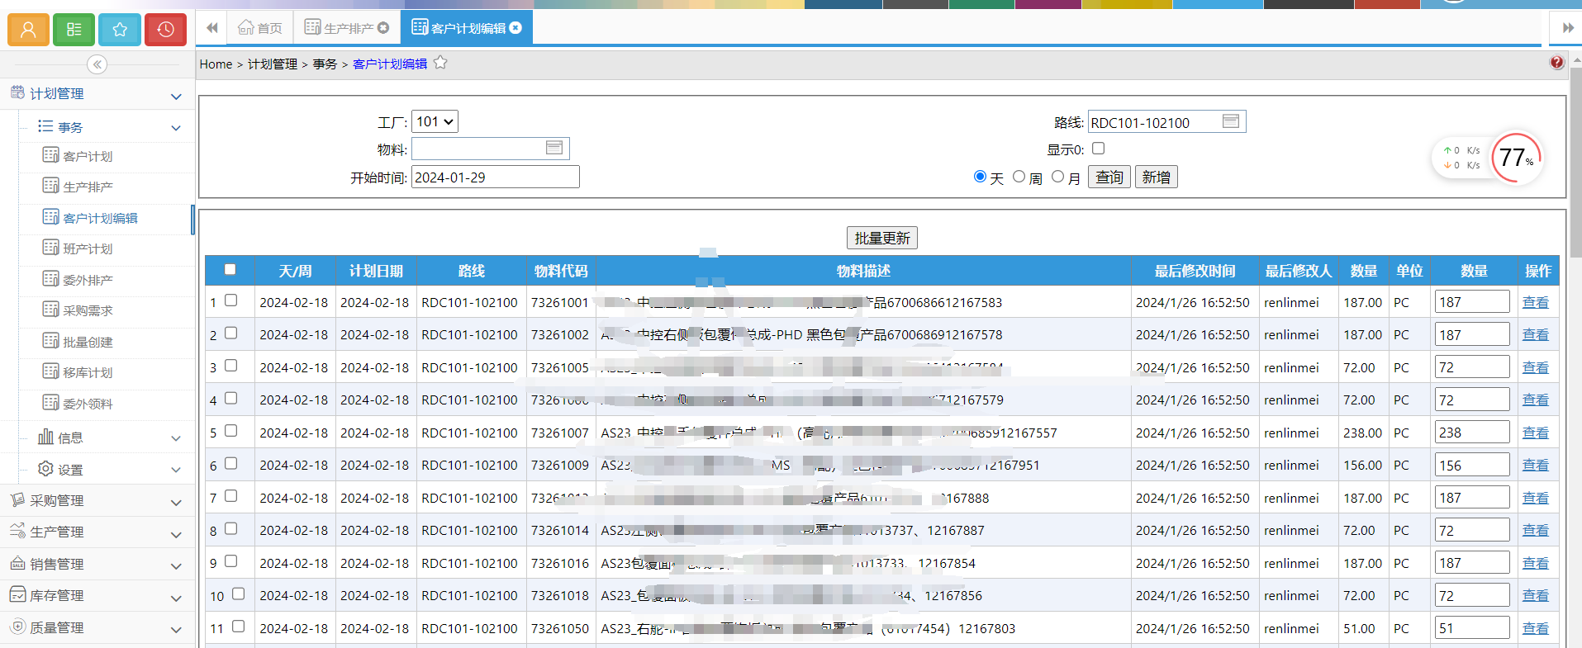1582x648 pixels.
Task: Open 客户计划 in the sidebar
Action: 88,156
